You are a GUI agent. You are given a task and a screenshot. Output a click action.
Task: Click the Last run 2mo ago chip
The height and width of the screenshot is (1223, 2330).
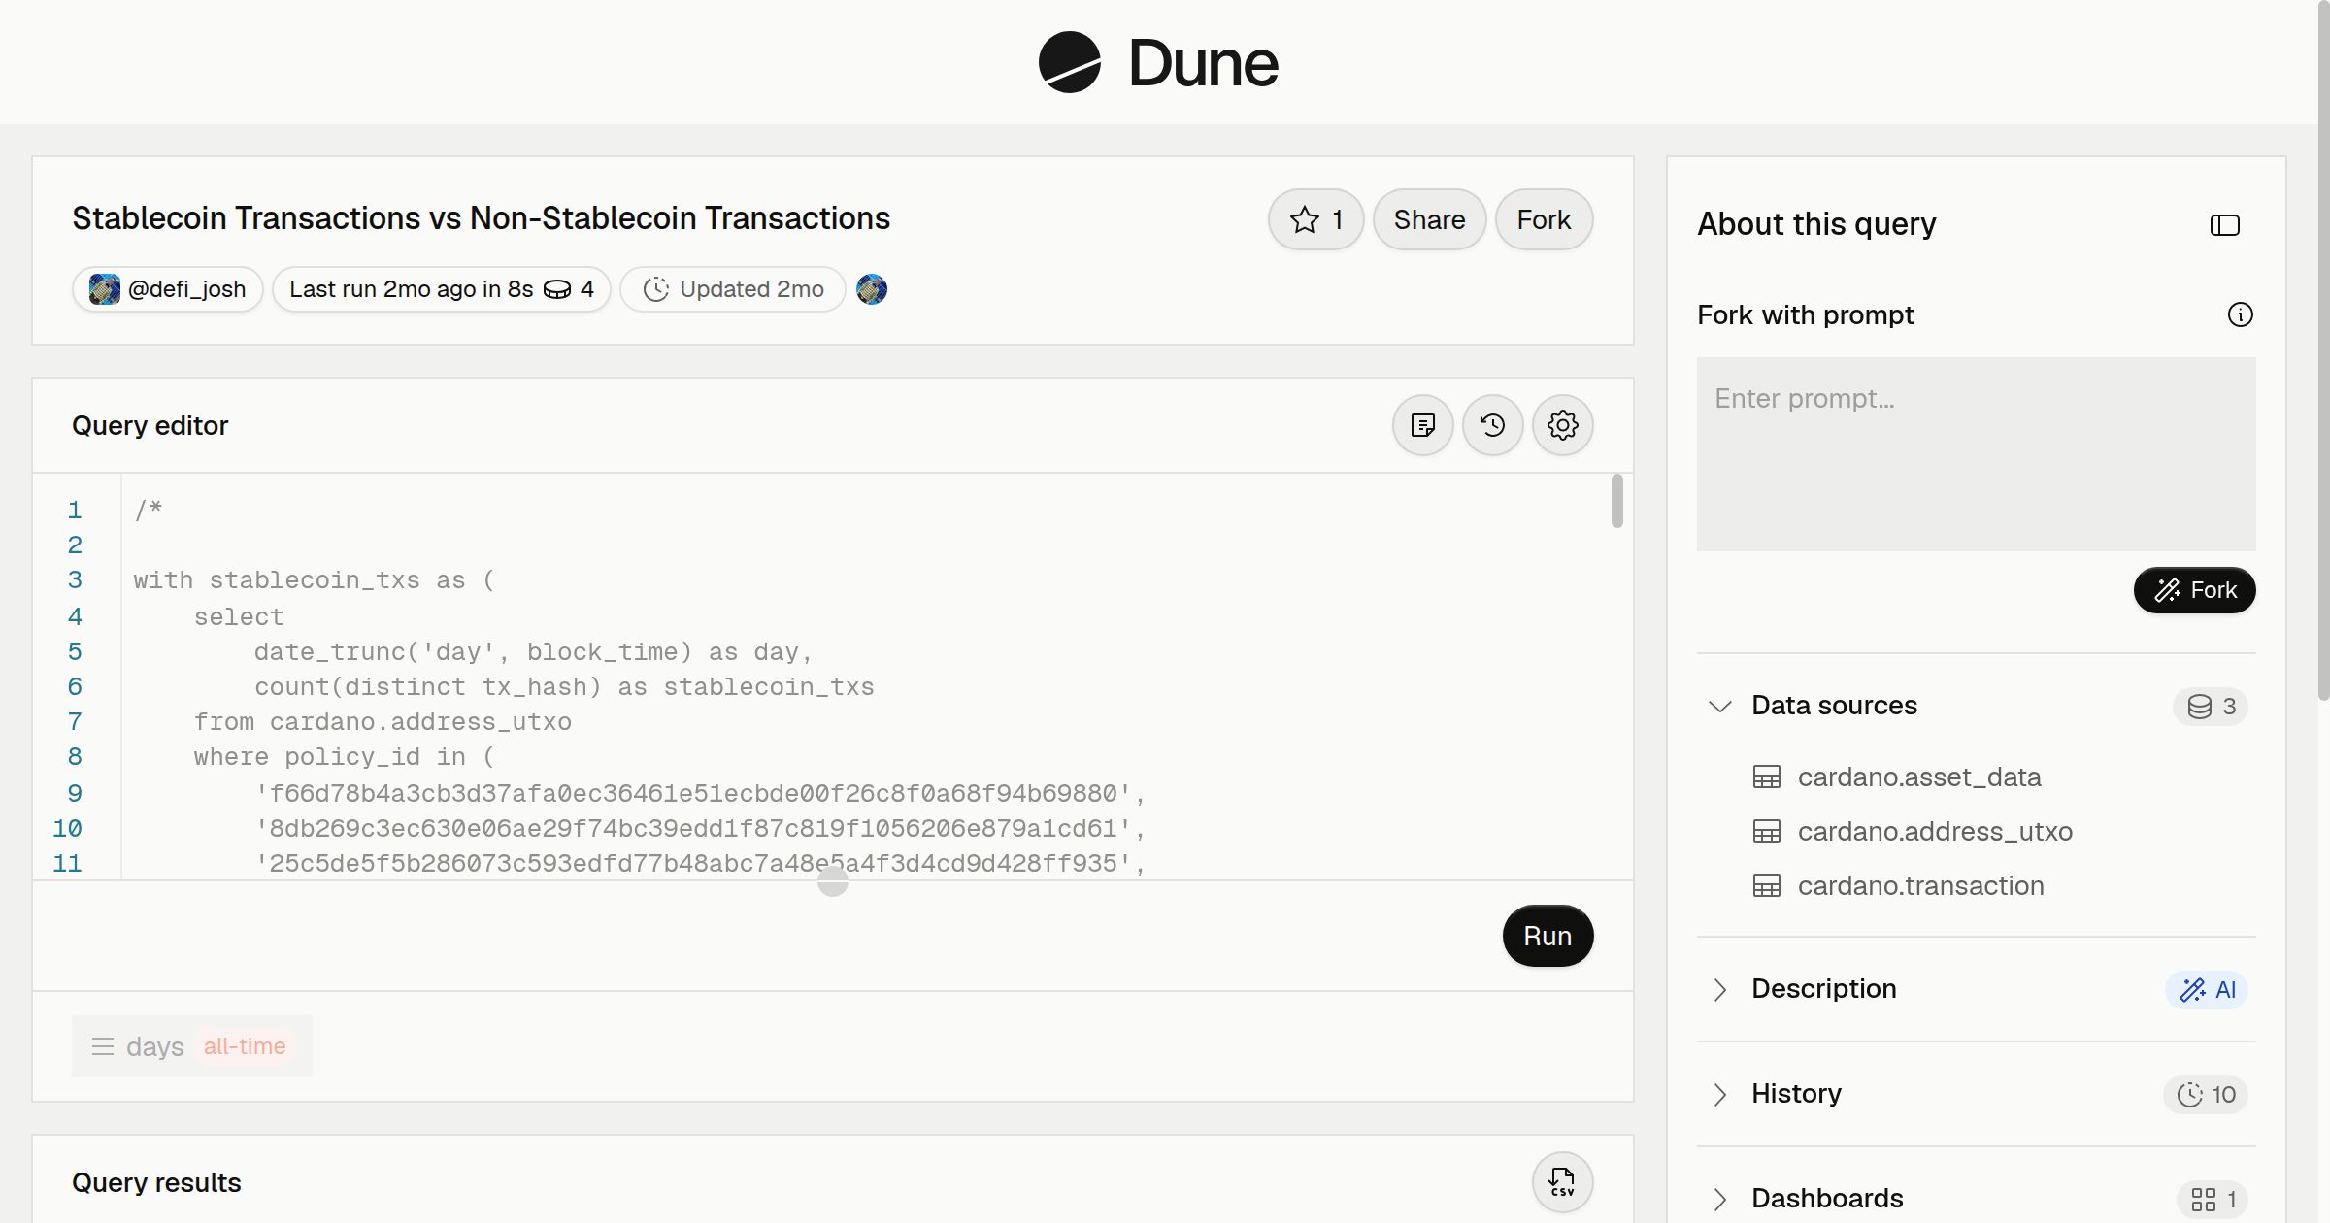coord(441,289)
